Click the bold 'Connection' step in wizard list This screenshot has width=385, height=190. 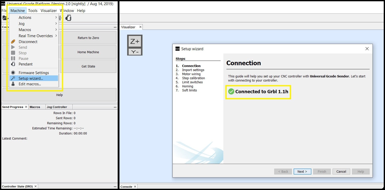click(x=191, y=66)
